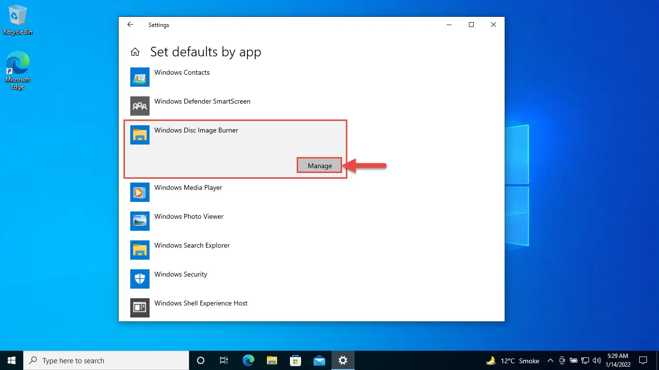This screenshot has width=659, height=370.
Task: Select the Windows Media Player icon
Action: (140, 192)
